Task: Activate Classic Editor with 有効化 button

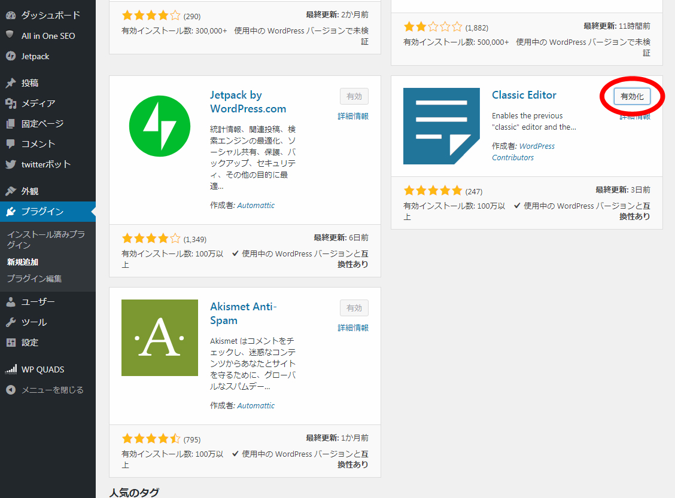Action: pyautogui.click(x=632, y=96)
